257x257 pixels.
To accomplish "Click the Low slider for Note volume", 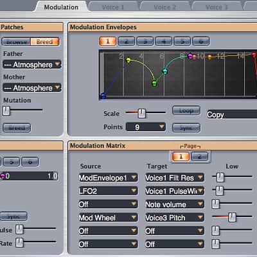I will pyautogui.click(x=216, y=204).
